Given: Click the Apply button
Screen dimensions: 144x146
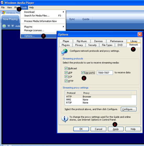Looking at the screenshot, I should pos(116,129).
